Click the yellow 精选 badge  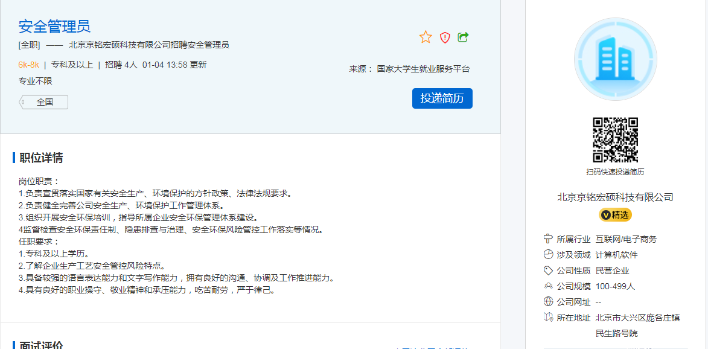coord(615,215)
